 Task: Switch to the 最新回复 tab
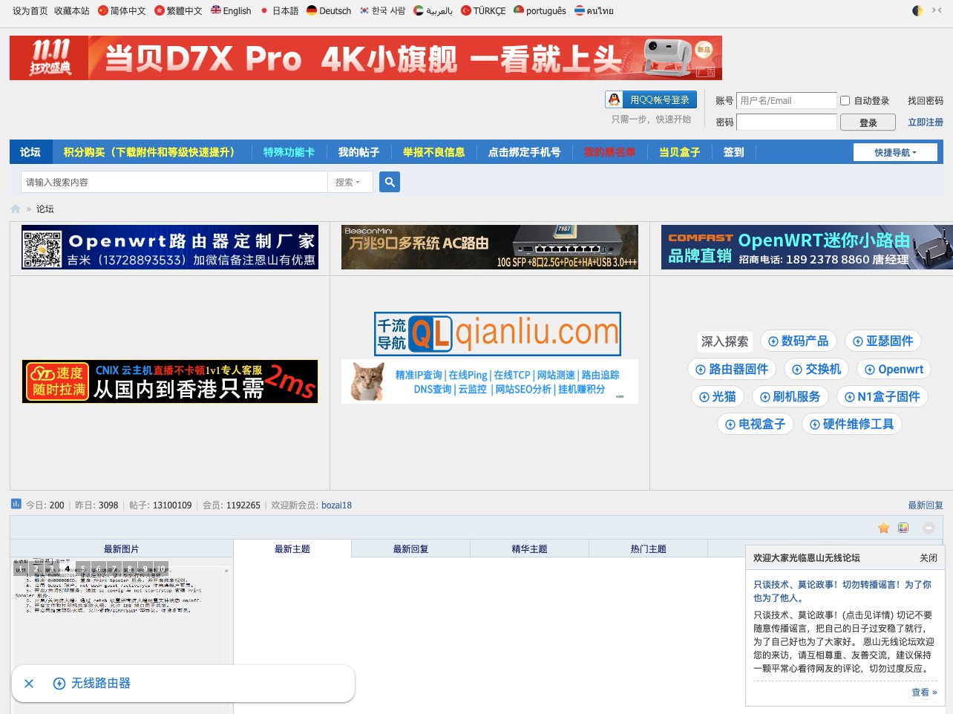pos(410,549)
